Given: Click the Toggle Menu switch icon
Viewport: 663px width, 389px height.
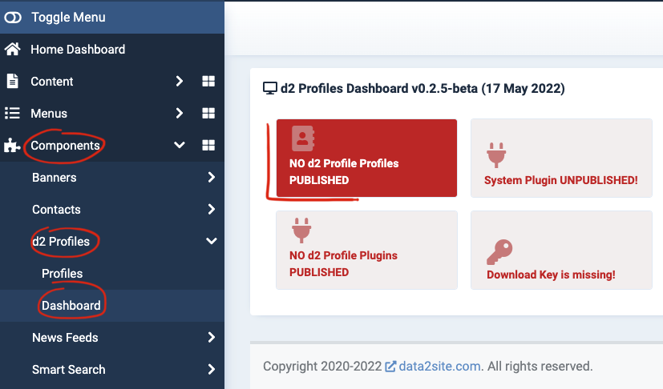Looking at the screenshot, I should click(13, 18).
